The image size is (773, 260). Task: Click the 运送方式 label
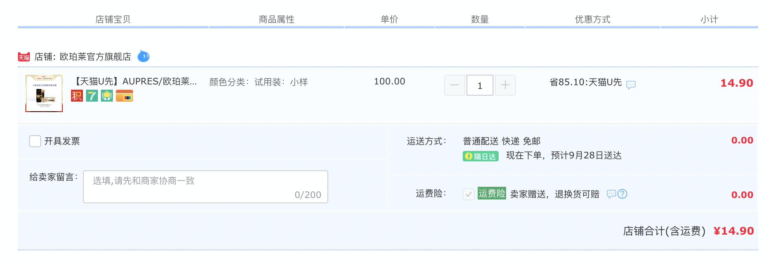pyautogui.click(x=426, y=141)
